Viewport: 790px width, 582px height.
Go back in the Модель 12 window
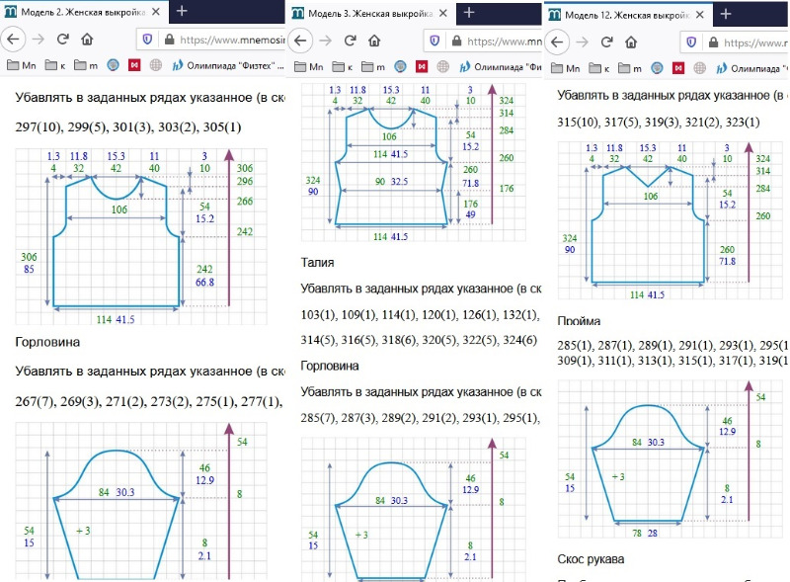tap(556, 42)
